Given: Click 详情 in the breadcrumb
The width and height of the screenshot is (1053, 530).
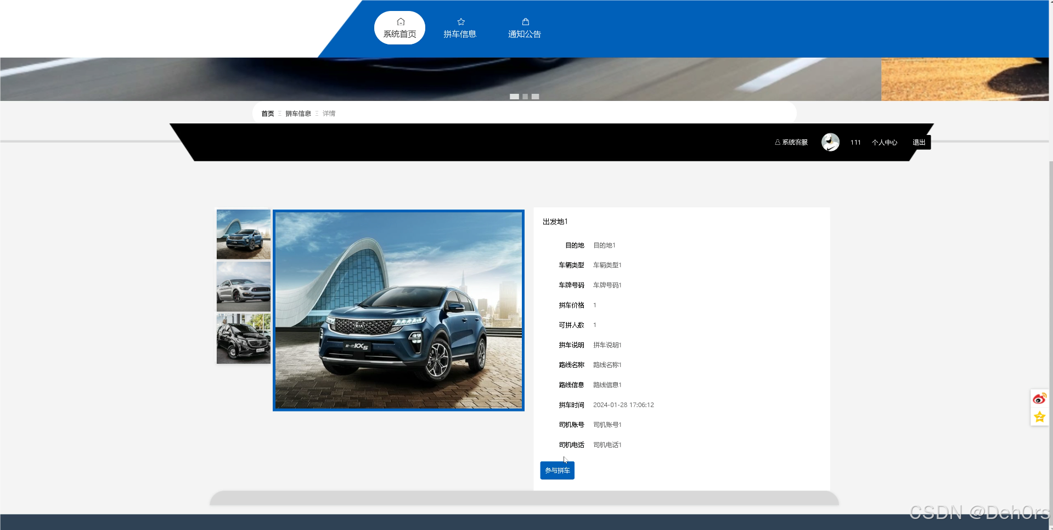Looking at the screenshot, I should [329, 114].
